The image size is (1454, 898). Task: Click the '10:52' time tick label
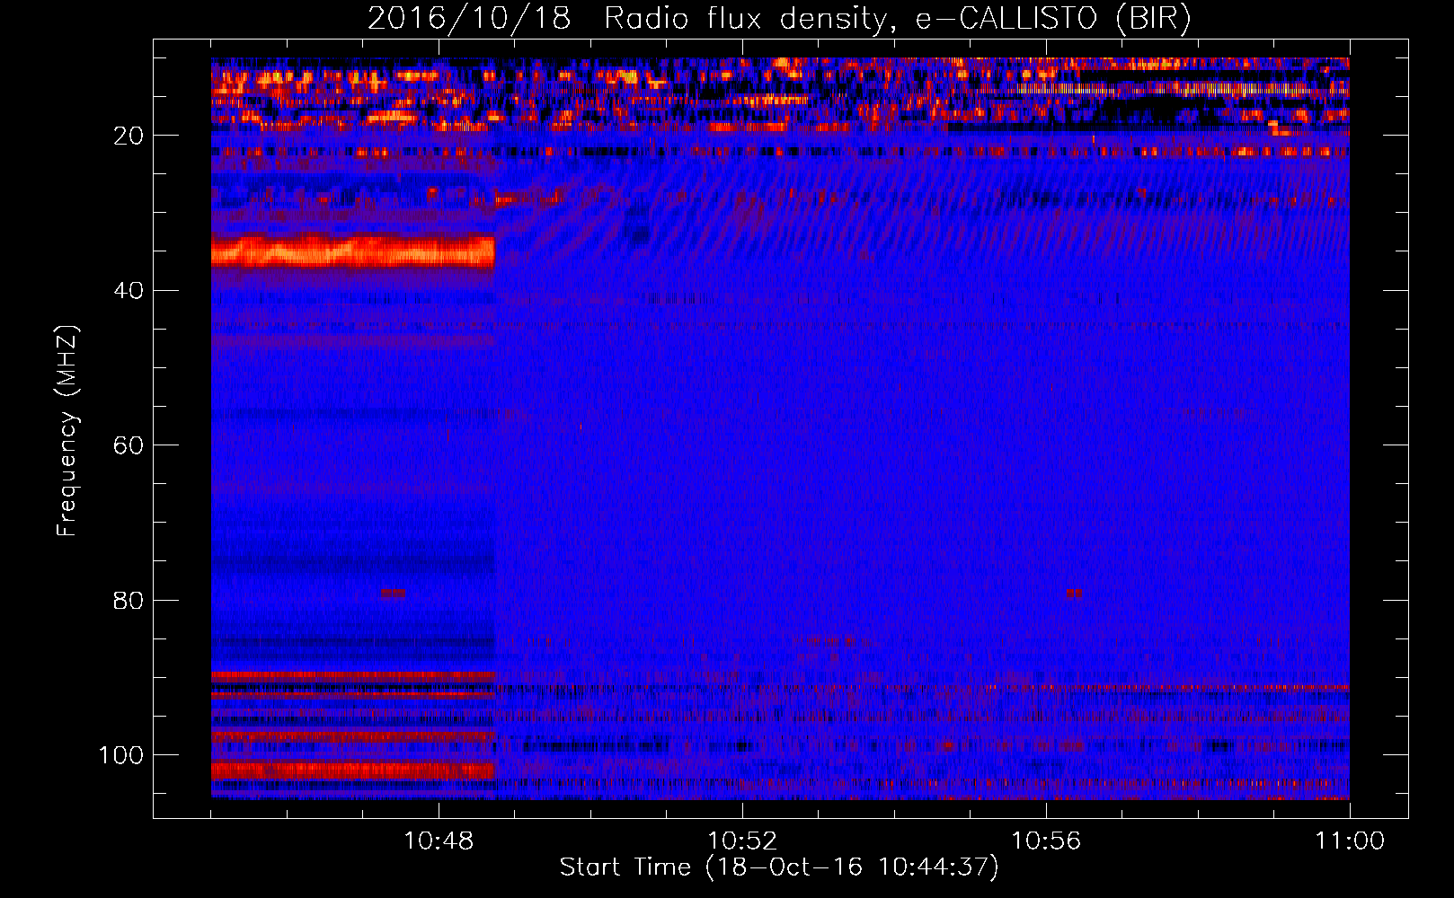[742, 841]
